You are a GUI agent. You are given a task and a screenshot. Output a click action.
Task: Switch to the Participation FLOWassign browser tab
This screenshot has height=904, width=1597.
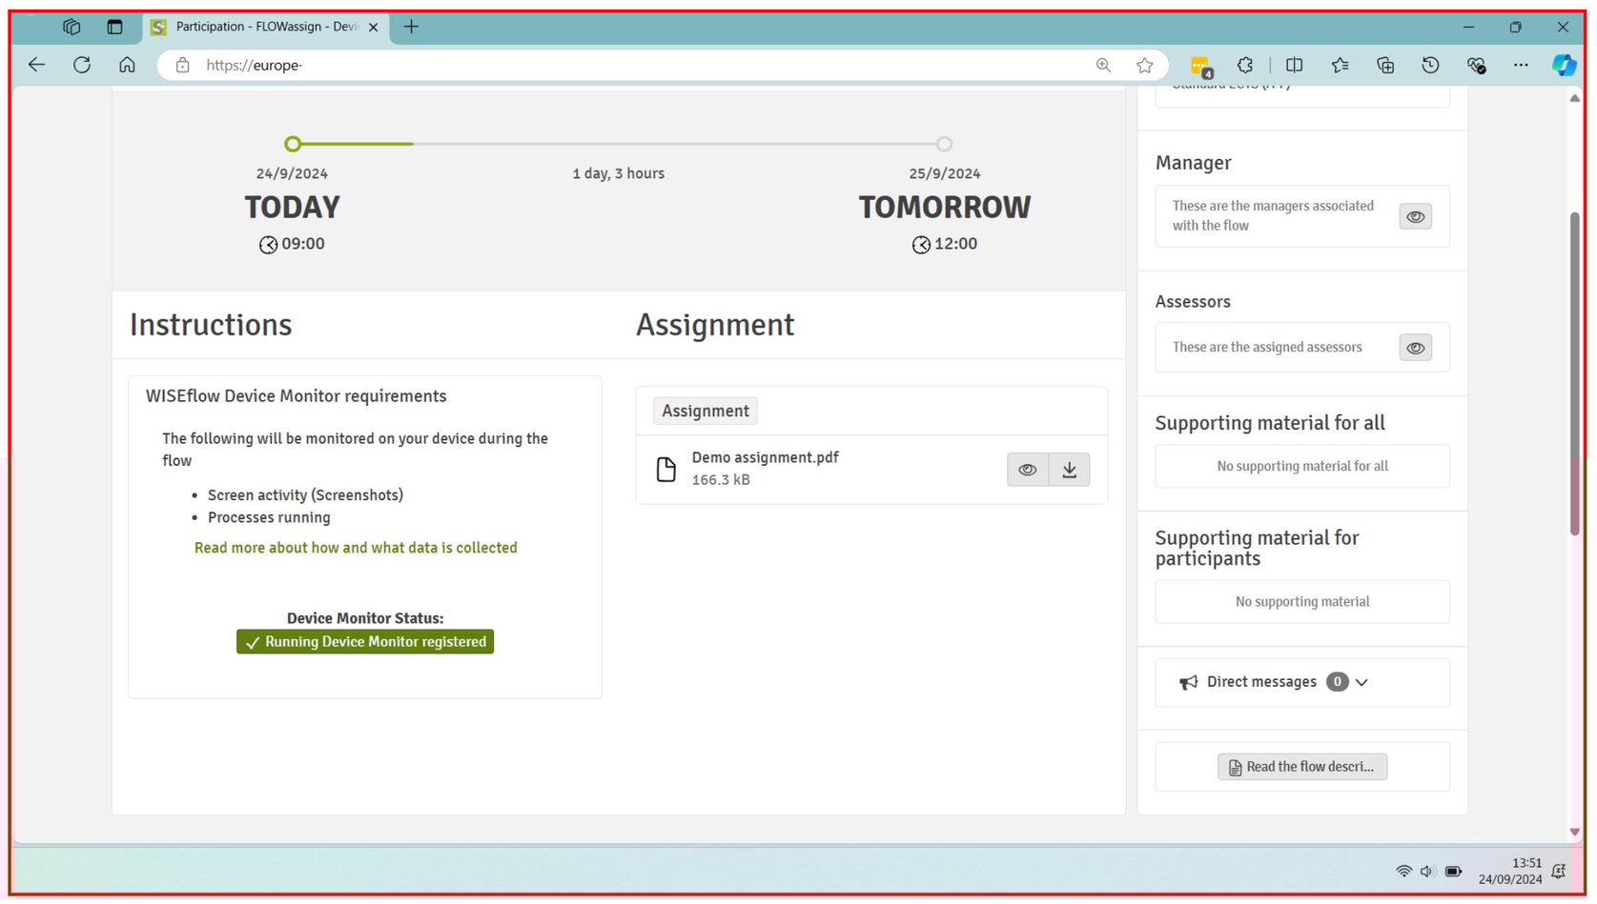257,27
